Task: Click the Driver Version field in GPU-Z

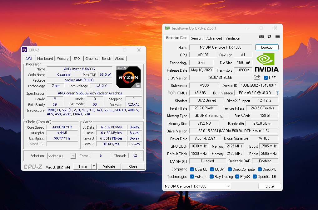Action: [x=234, y=131]
